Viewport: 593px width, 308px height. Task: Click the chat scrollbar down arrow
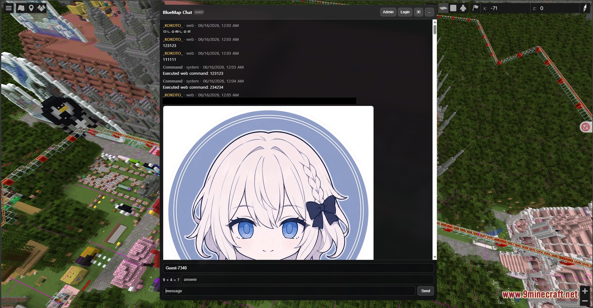pos(435,257)
